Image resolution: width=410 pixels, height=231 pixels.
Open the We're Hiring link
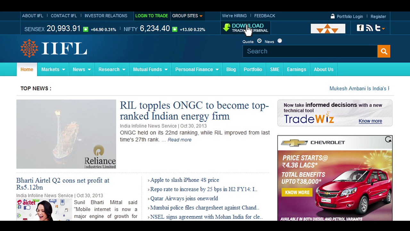coord(234,16)
